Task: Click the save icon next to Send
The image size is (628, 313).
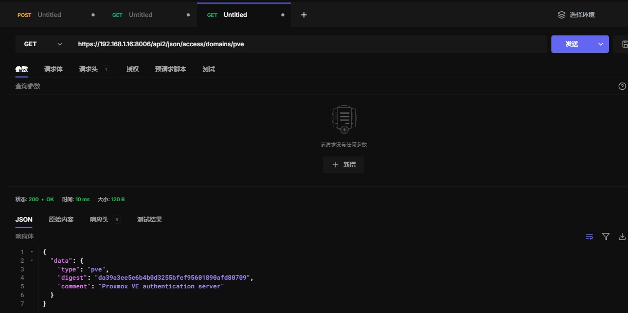Action: click(624, 44)
